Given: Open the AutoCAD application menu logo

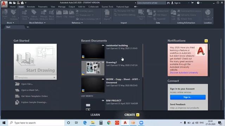Looking at the screenshot, I should [x=4, y=4].
